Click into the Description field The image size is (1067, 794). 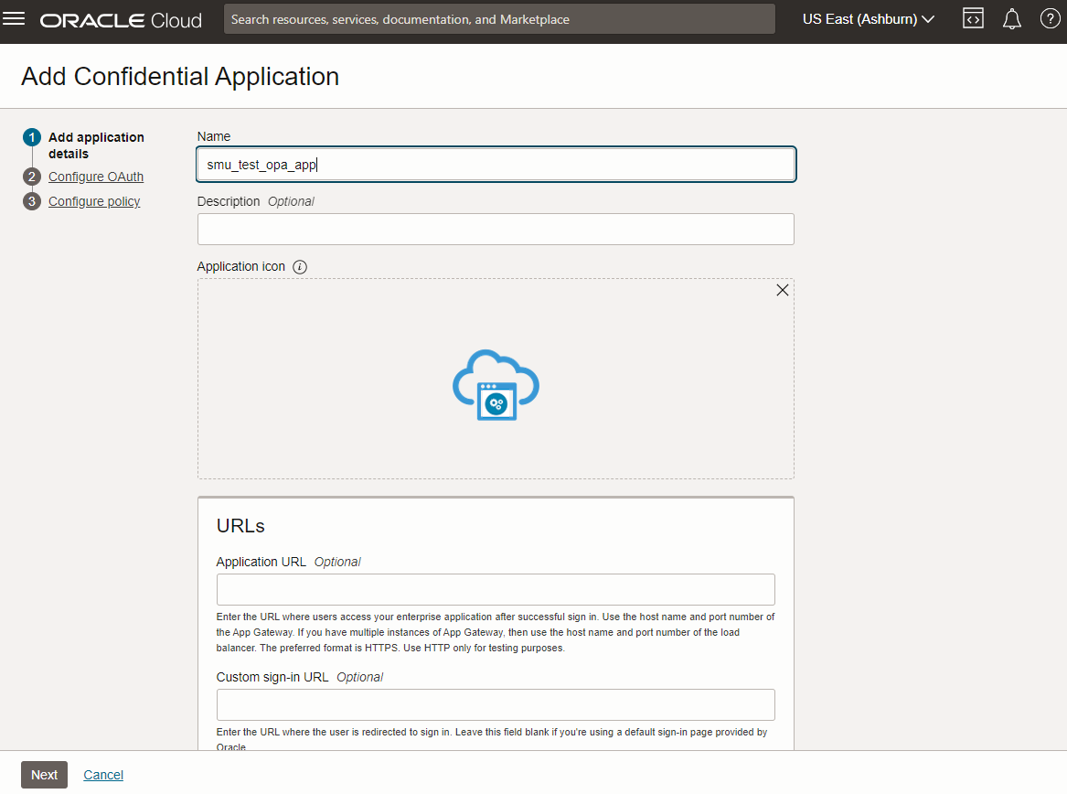click(x=496, y=230)
